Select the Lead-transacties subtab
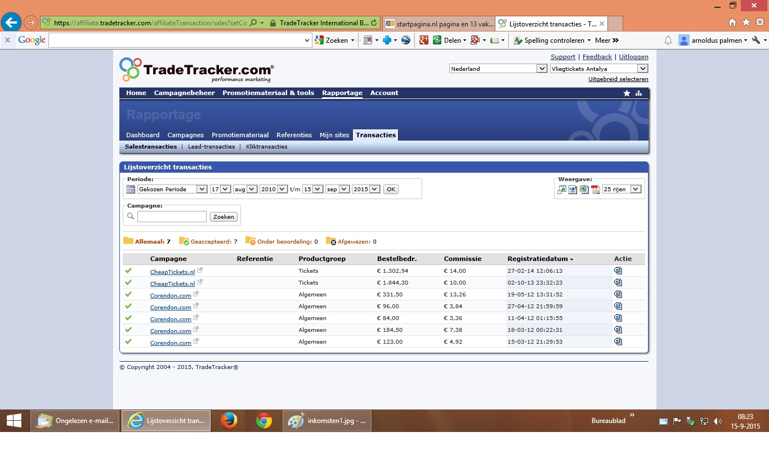This screenshot has height=450, width=769. (x=212, y=147)
